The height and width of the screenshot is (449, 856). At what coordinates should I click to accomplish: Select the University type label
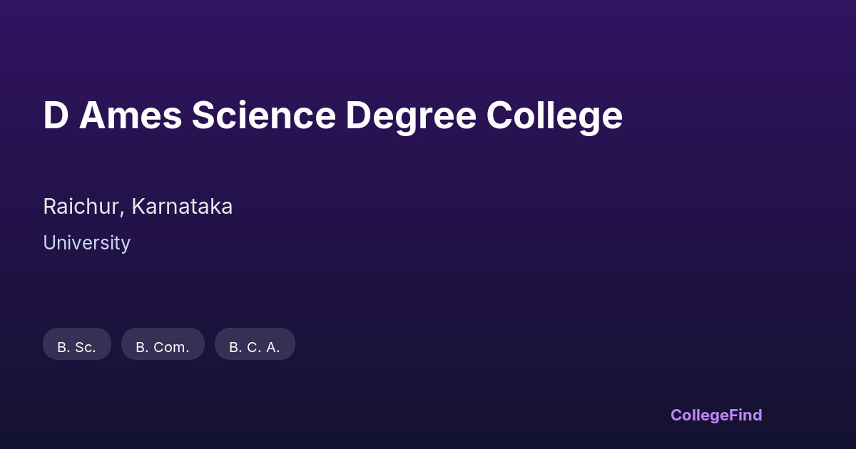coord(86,243)
